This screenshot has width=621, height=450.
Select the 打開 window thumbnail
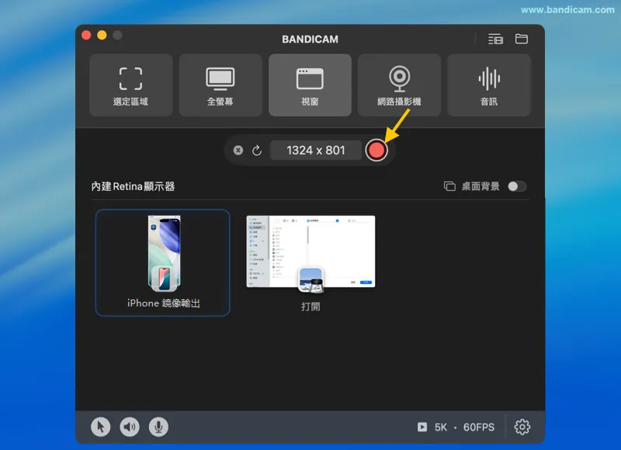(310, 263)
